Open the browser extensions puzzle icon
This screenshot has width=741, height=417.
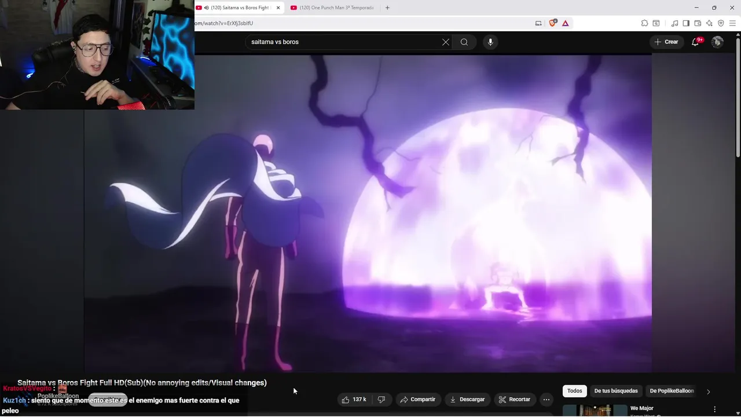pyautogui.click(x=644, y=23)
